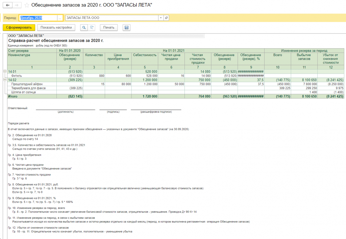The image size is (346, 239).
Task: Click Показать настройки button
Action: 56,28
